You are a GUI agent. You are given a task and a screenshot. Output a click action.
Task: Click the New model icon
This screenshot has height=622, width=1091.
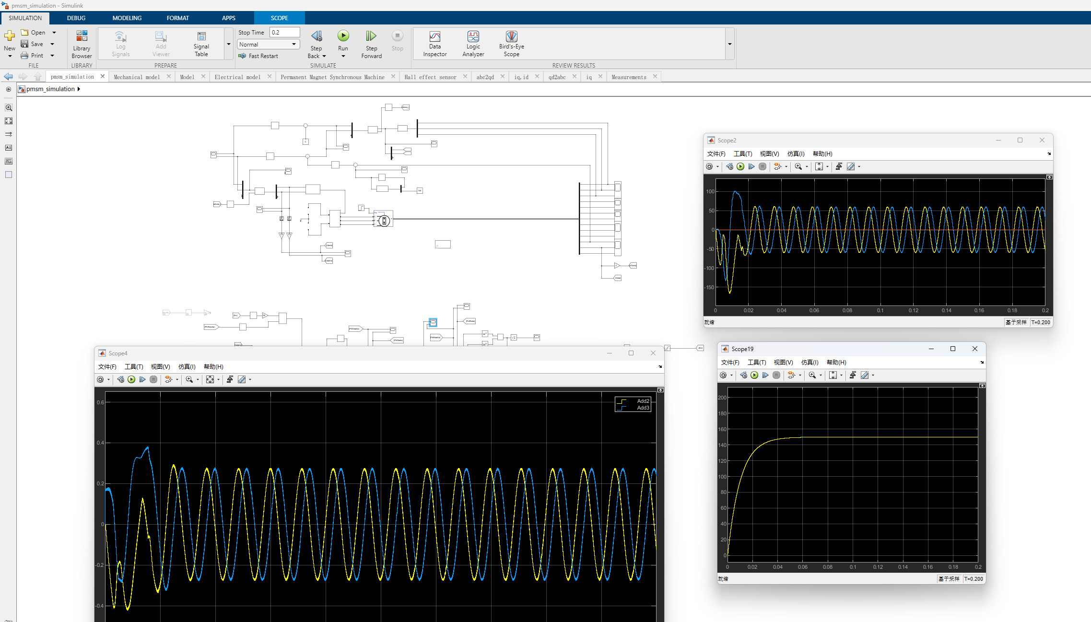click(10, 36)
